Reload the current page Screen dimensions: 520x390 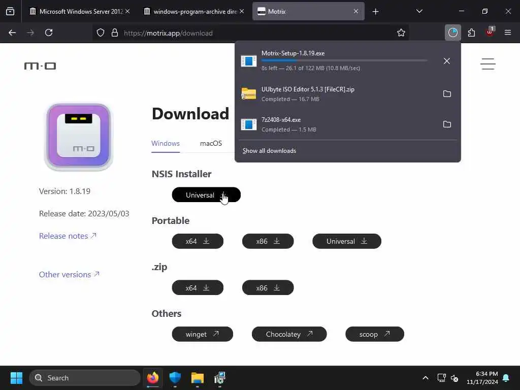[x=49, y=32]
